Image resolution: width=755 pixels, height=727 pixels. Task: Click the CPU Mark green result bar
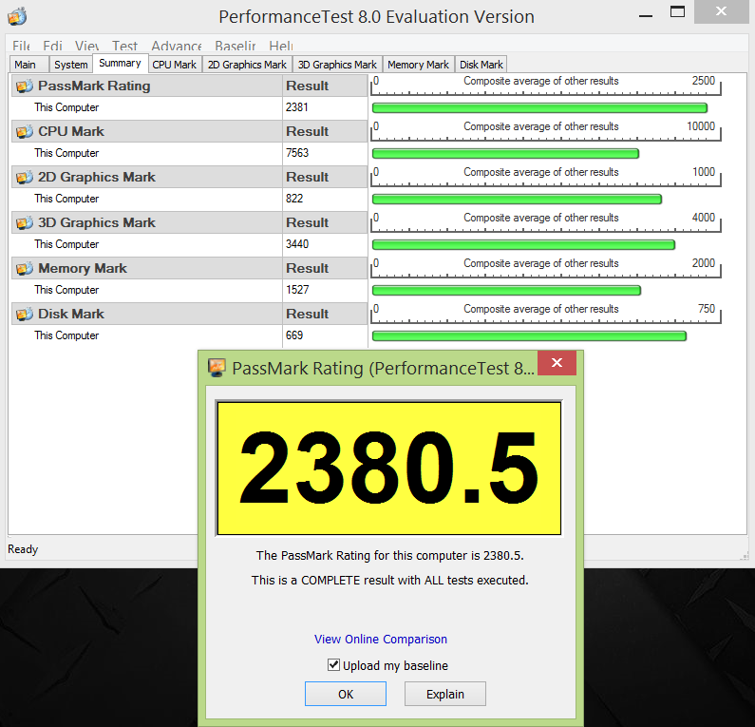click(505, 154)
